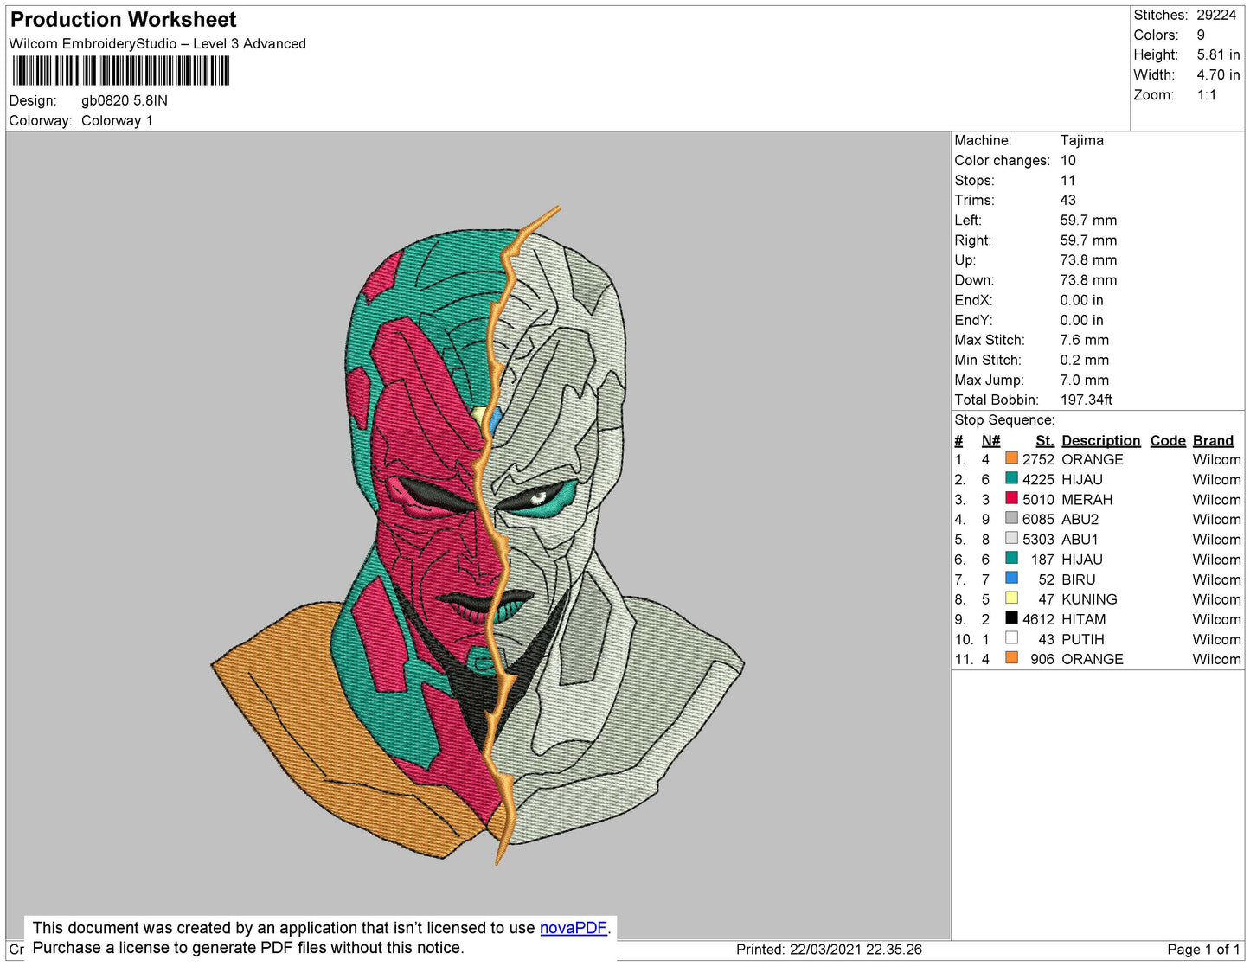Viewport: 1250px width, 966px height.
Task: Click the N# column header
Action: tap(990, 440)
